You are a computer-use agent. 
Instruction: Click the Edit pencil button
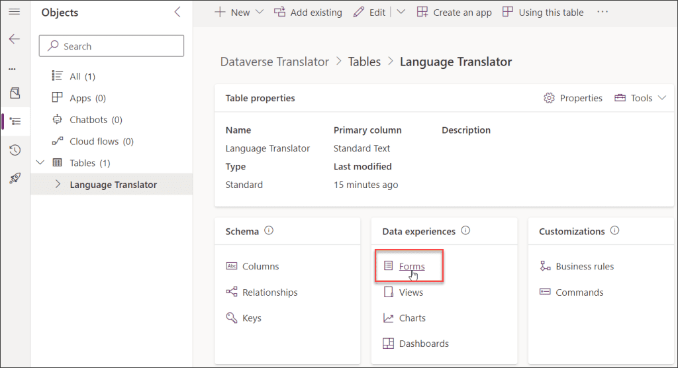369,13
